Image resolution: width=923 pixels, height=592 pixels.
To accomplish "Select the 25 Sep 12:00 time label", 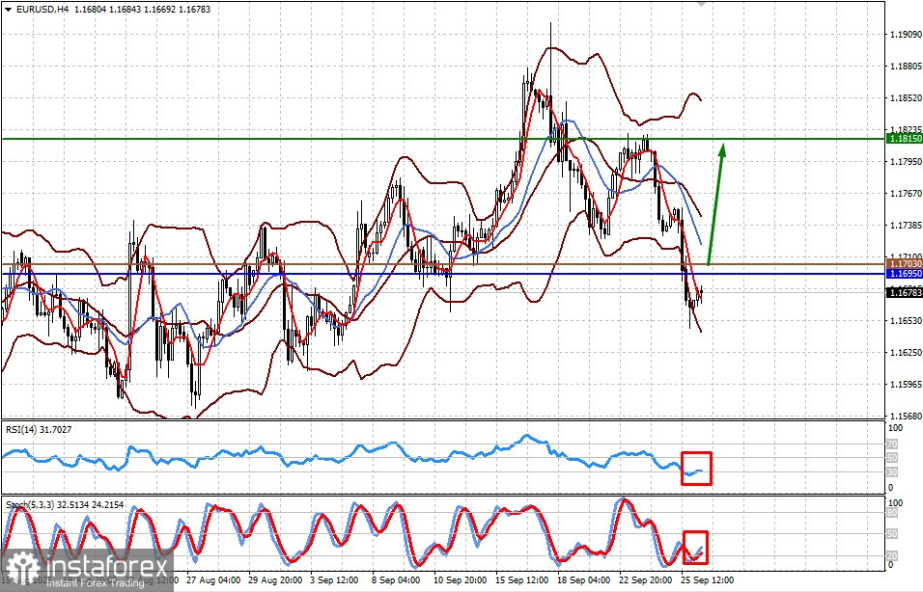I will pyautogui.click(x=707, y=579).
